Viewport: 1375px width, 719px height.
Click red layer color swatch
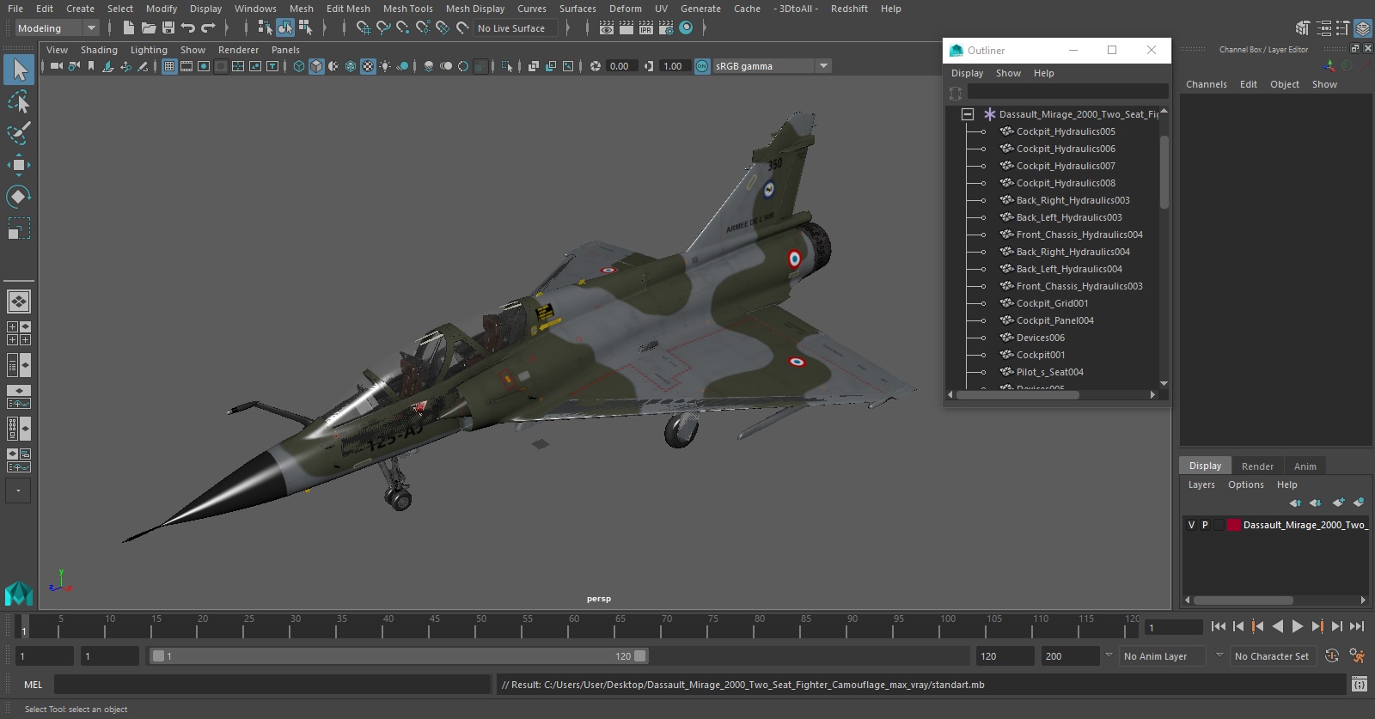(1233, 525)
